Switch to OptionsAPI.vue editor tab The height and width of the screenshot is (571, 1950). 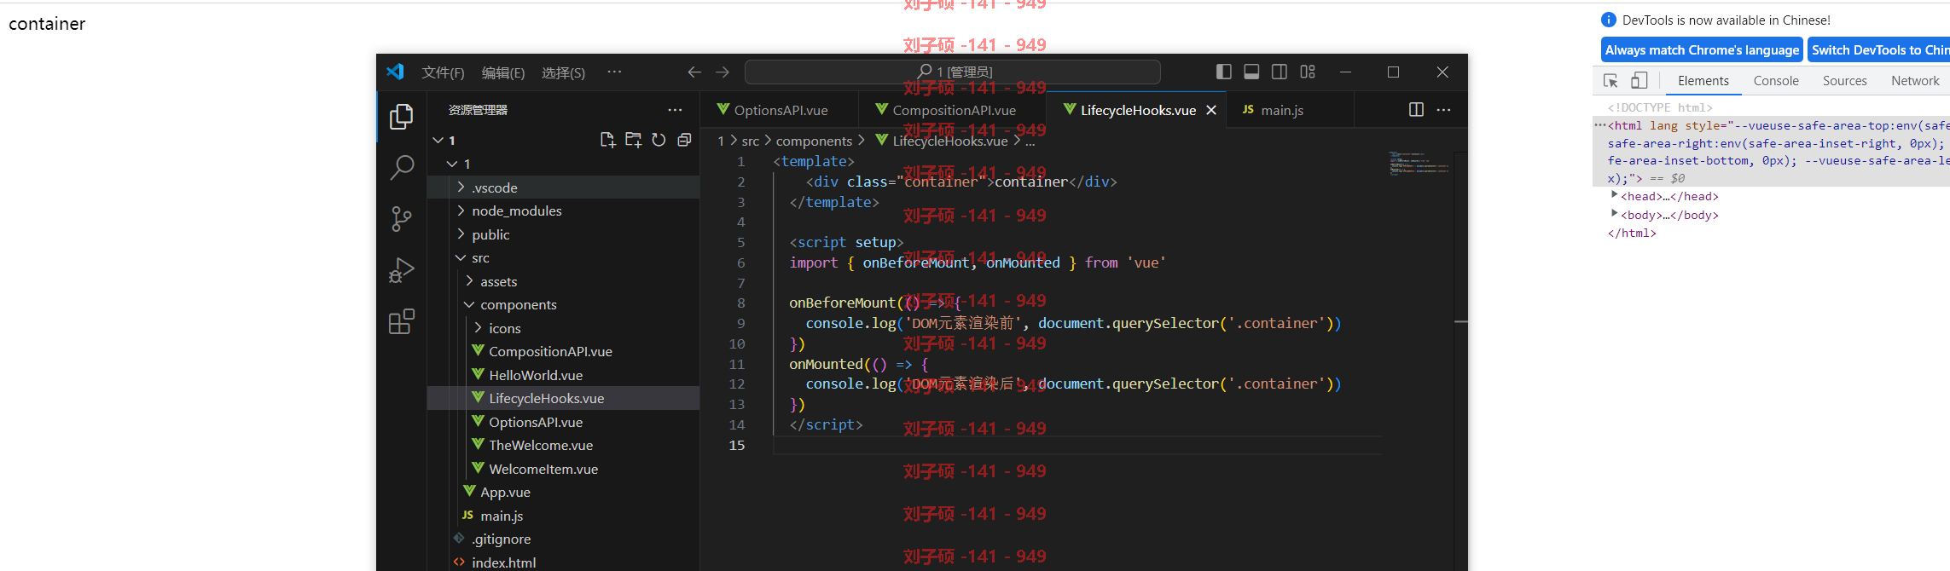780,110
